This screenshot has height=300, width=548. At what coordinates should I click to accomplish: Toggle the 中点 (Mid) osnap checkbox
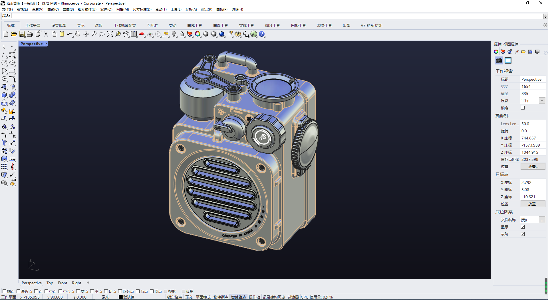tap(47, 291)
